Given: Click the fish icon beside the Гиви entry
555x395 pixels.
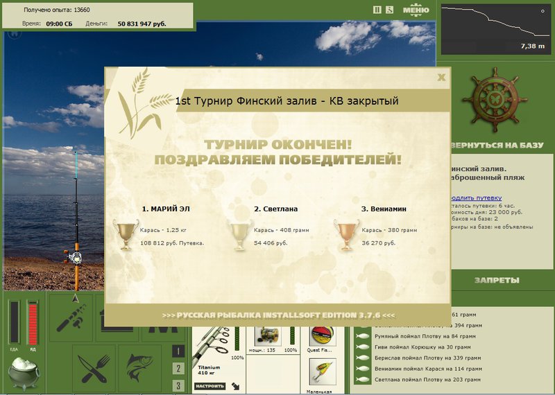Looking at the screenshot, I should click(x=363, y=347).
